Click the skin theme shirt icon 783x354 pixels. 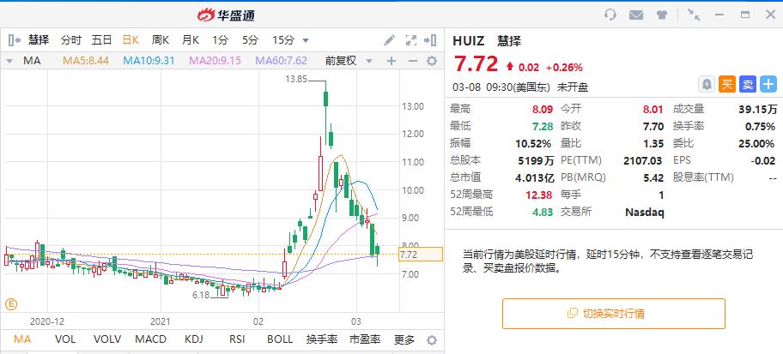pos(661,15)
